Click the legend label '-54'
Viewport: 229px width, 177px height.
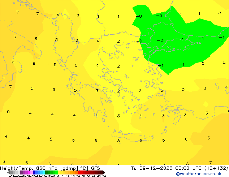pos(12,176)
